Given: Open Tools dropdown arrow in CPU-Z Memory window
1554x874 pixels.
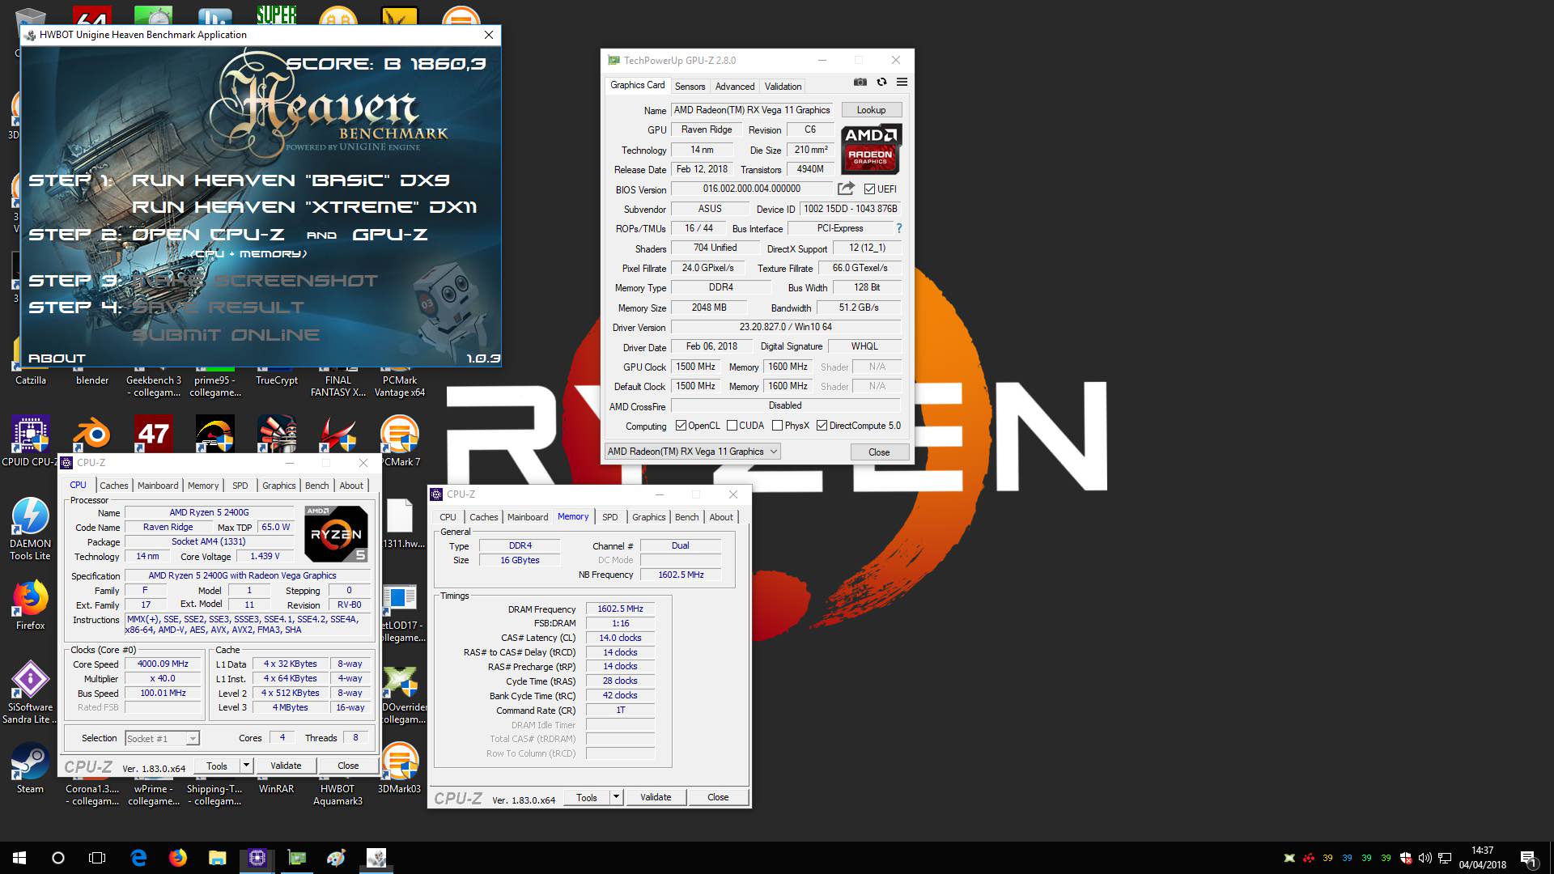Looking at the screenshot, I should pos(616,797).
